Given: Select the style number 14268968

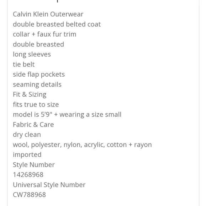Looking at the screenshot, I should (x=28, y=175).
